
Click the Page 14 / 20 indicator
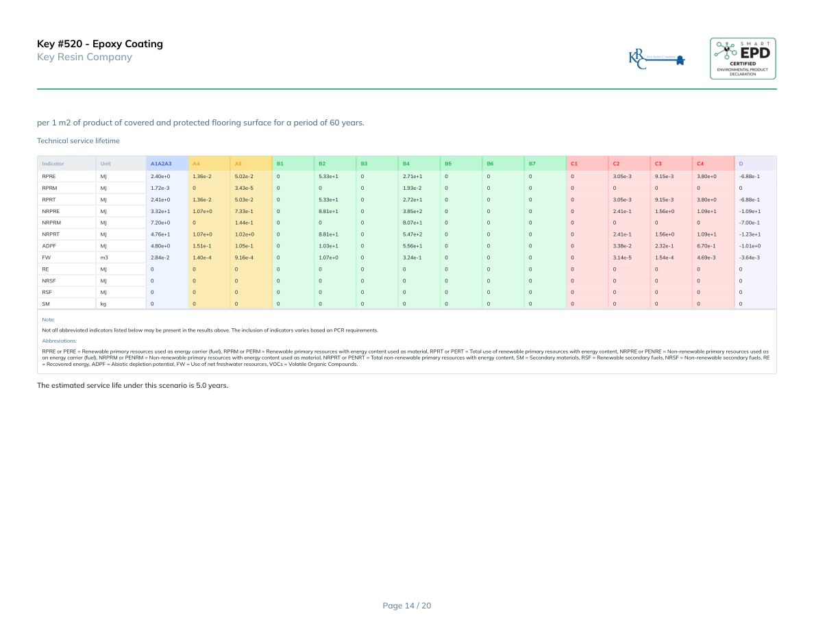407,606
